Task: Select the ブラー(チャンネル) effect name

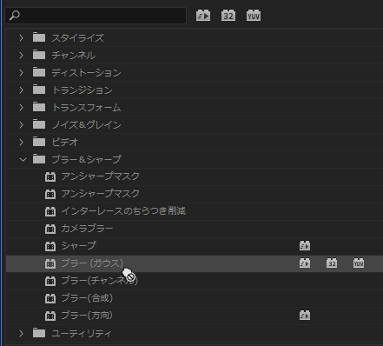Action: click(x=99, y=281)
